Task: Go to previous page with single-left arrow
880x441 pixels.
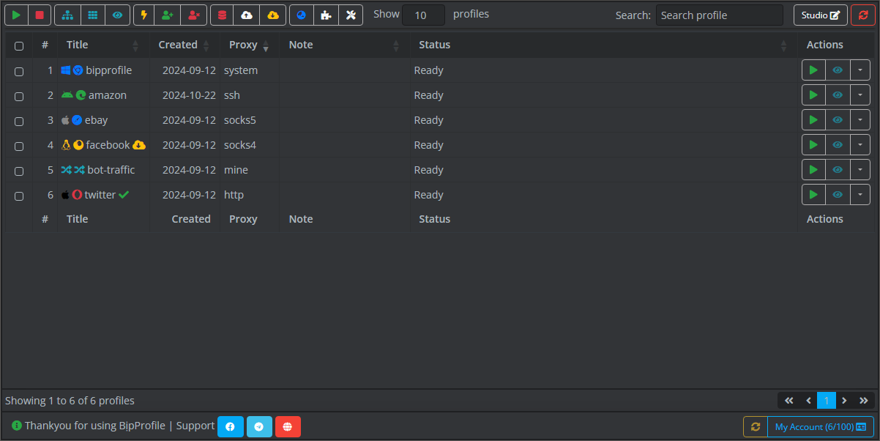Action: click(808, 401)
